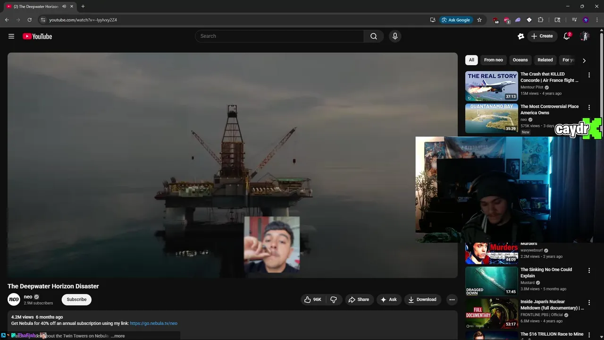
Task: Open Murders video thumbnail 44:09
Action: pyautogui.click(x=491, y=254)
